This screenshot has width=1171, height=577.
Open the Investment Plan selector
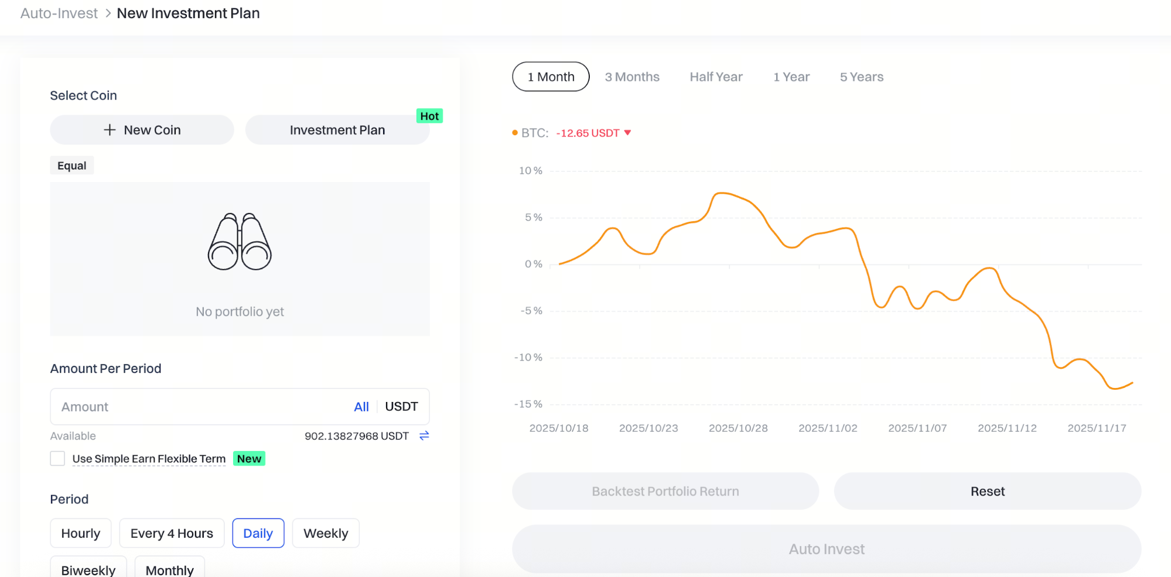click(337, 130)
